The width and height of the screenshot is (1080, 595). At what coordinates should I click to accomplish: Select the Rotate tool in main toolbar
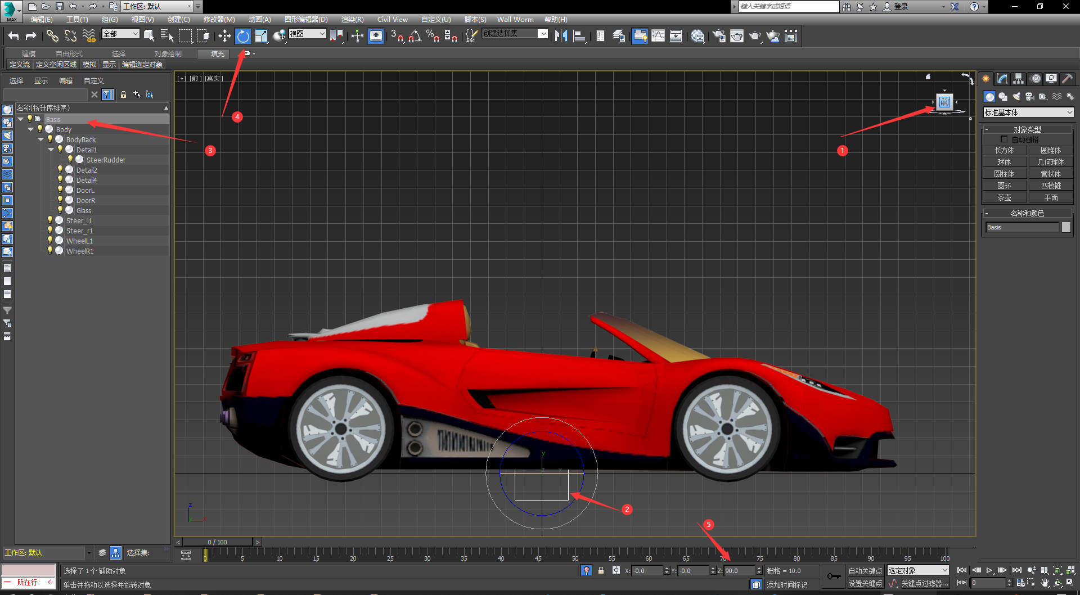(242, 37)
